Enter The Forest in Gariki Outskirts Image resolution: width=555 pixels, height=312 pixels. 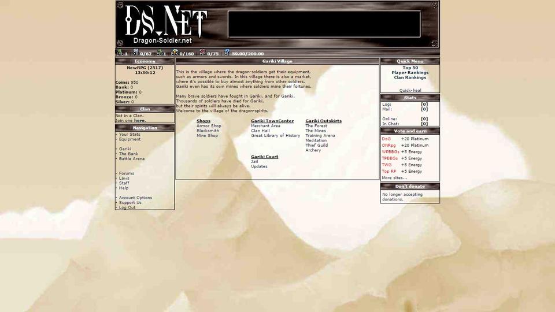tap(316, 126)
